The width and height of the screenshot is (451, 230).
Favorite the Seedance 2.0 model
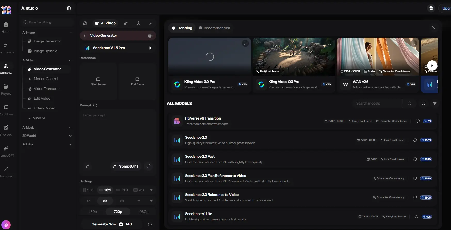(x=415, y=140)
